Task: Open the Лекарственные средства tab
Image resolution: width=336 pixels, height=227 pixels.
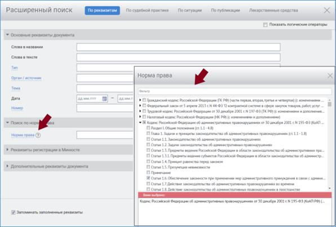Action: click(x=273, y=10)
